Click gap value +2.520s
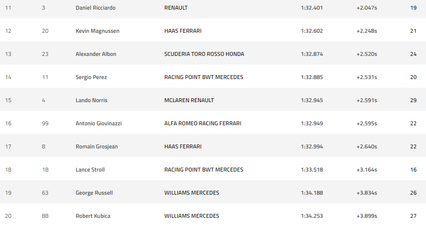Image resolution: width=426 pixels, height=226 pixels. 367,54
